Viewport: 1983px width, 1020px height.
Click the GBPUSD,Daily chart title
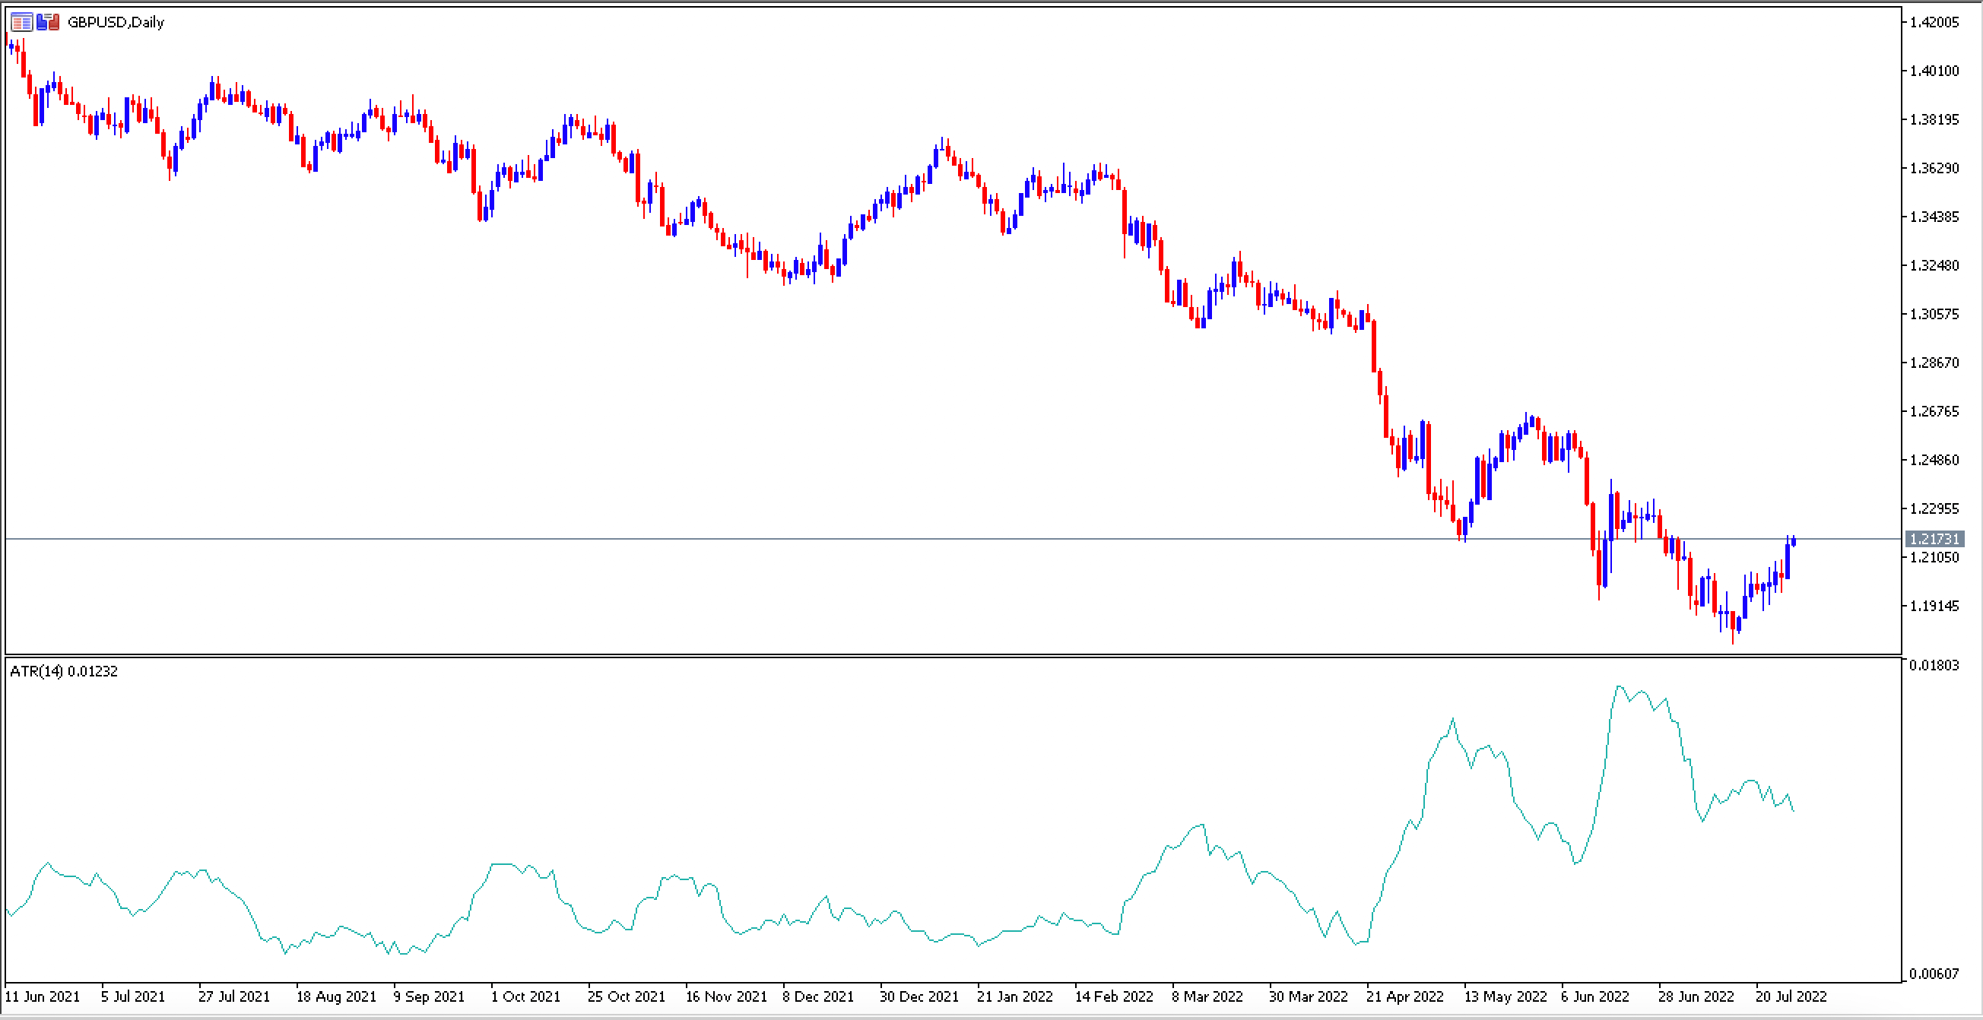[x=116, y=22]
